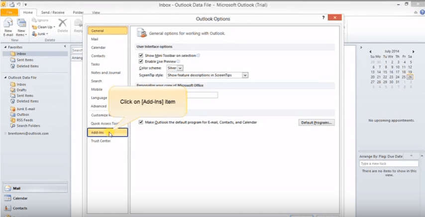Switch to Send / Receive tab
The width and height of the screenshot is (425, 217).
click(x=53, y=12)
